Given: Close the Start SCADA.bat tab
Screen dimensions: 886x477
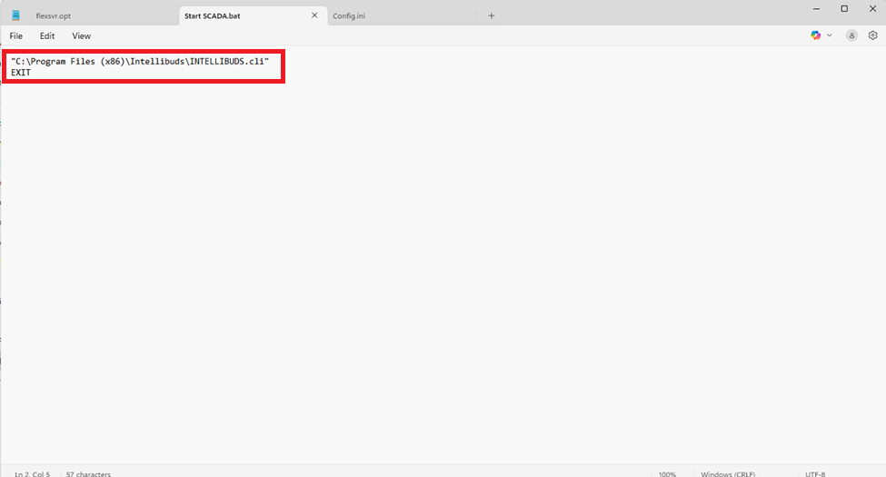Looking at the screenshot, I should (314, 15).
